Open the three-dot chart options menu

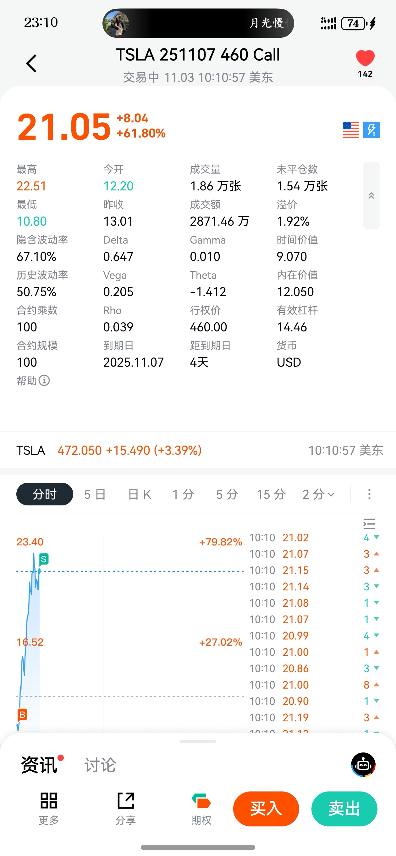click(369, 494)
